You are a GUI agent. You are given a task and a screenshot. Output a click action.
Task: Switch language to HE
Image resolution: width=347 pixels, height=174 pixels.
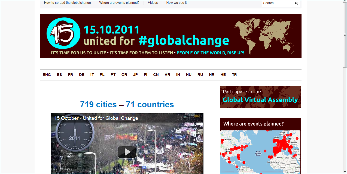223,75
